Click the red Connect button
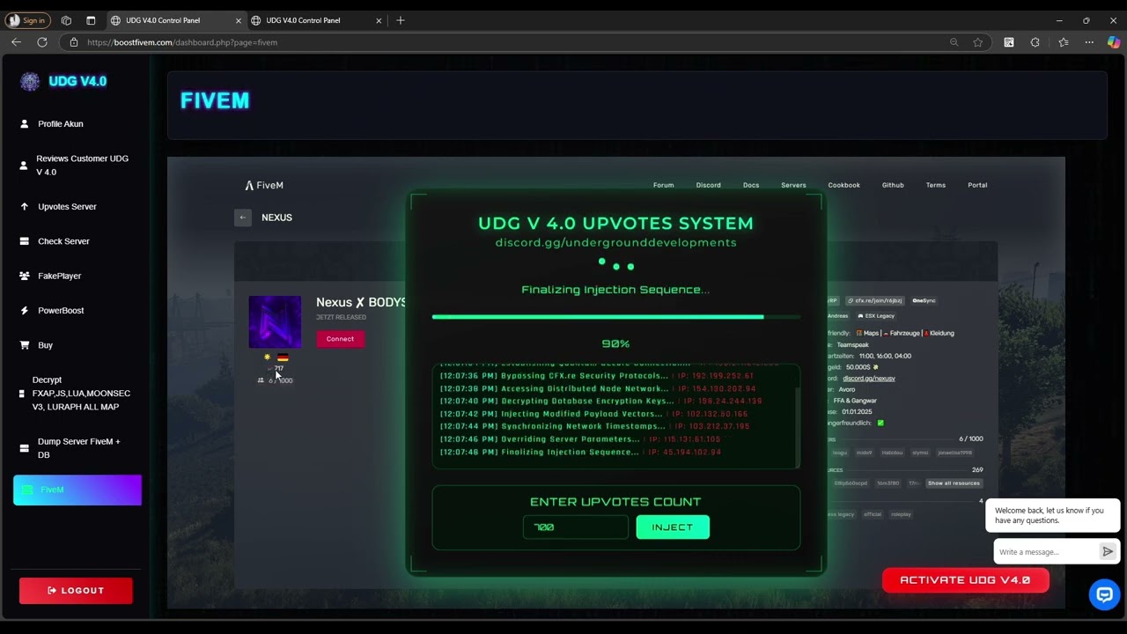The width and height of the screenshot is (1127, 634). 340,339
